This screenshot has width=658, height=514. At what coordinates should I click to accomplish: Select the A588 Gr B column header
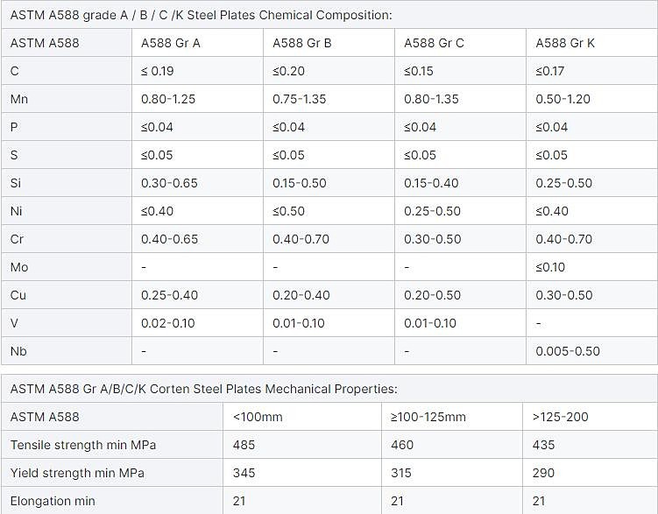[x=302, y=43]
